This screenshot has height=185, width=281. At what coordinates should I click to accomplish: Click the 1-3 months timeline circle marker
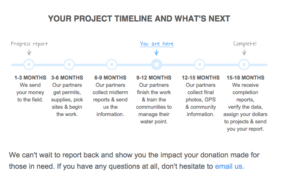tap(29, 65)
